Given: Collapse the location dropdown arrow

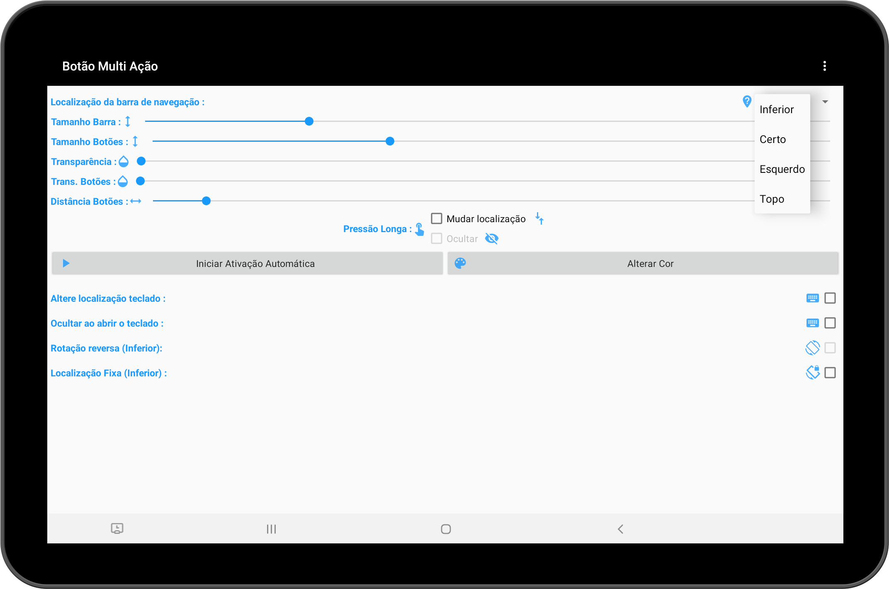Looking at the screenshot, I should coord(825,102).
